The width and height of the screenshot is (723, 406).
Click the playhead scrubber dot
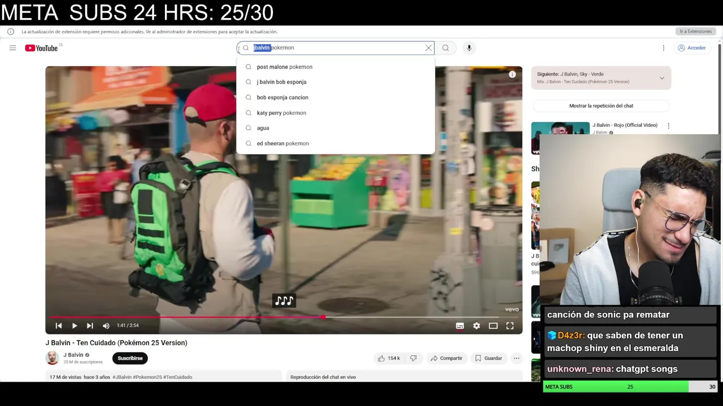(x=323, y=317)
